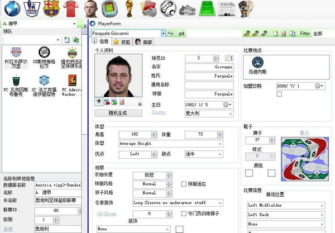Click the green arrow import team icon
The image size is (335, 233).
tap(75, 40)
